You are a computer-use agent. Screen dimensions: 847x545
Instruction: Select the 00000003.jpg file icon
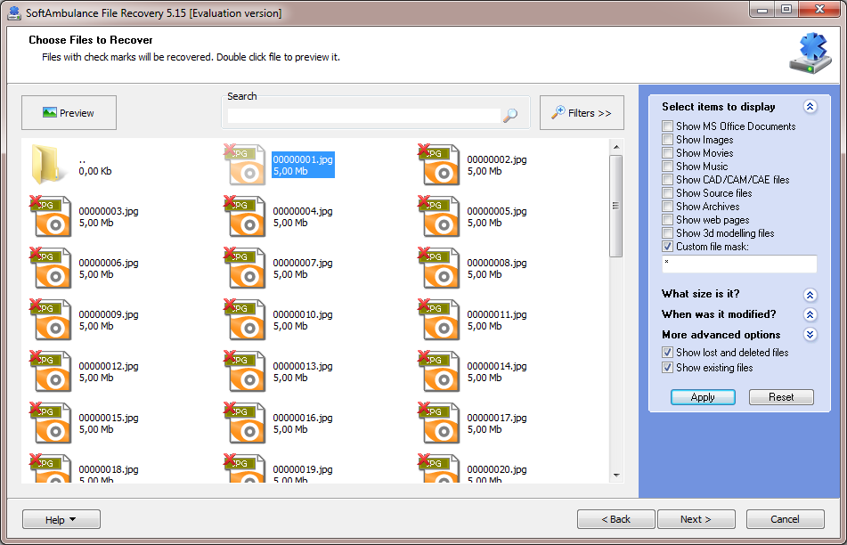coord(50,216)
